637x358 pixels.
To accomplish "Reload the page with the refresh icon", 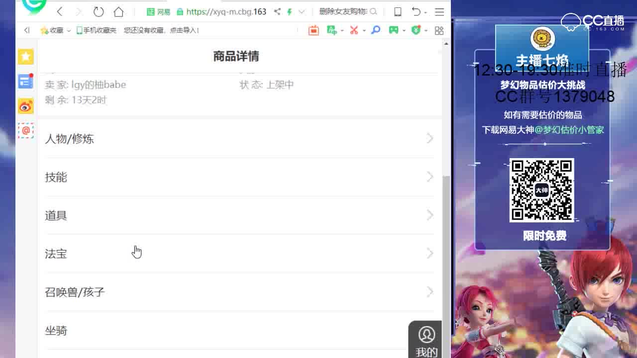I will [x=99, y=11].
